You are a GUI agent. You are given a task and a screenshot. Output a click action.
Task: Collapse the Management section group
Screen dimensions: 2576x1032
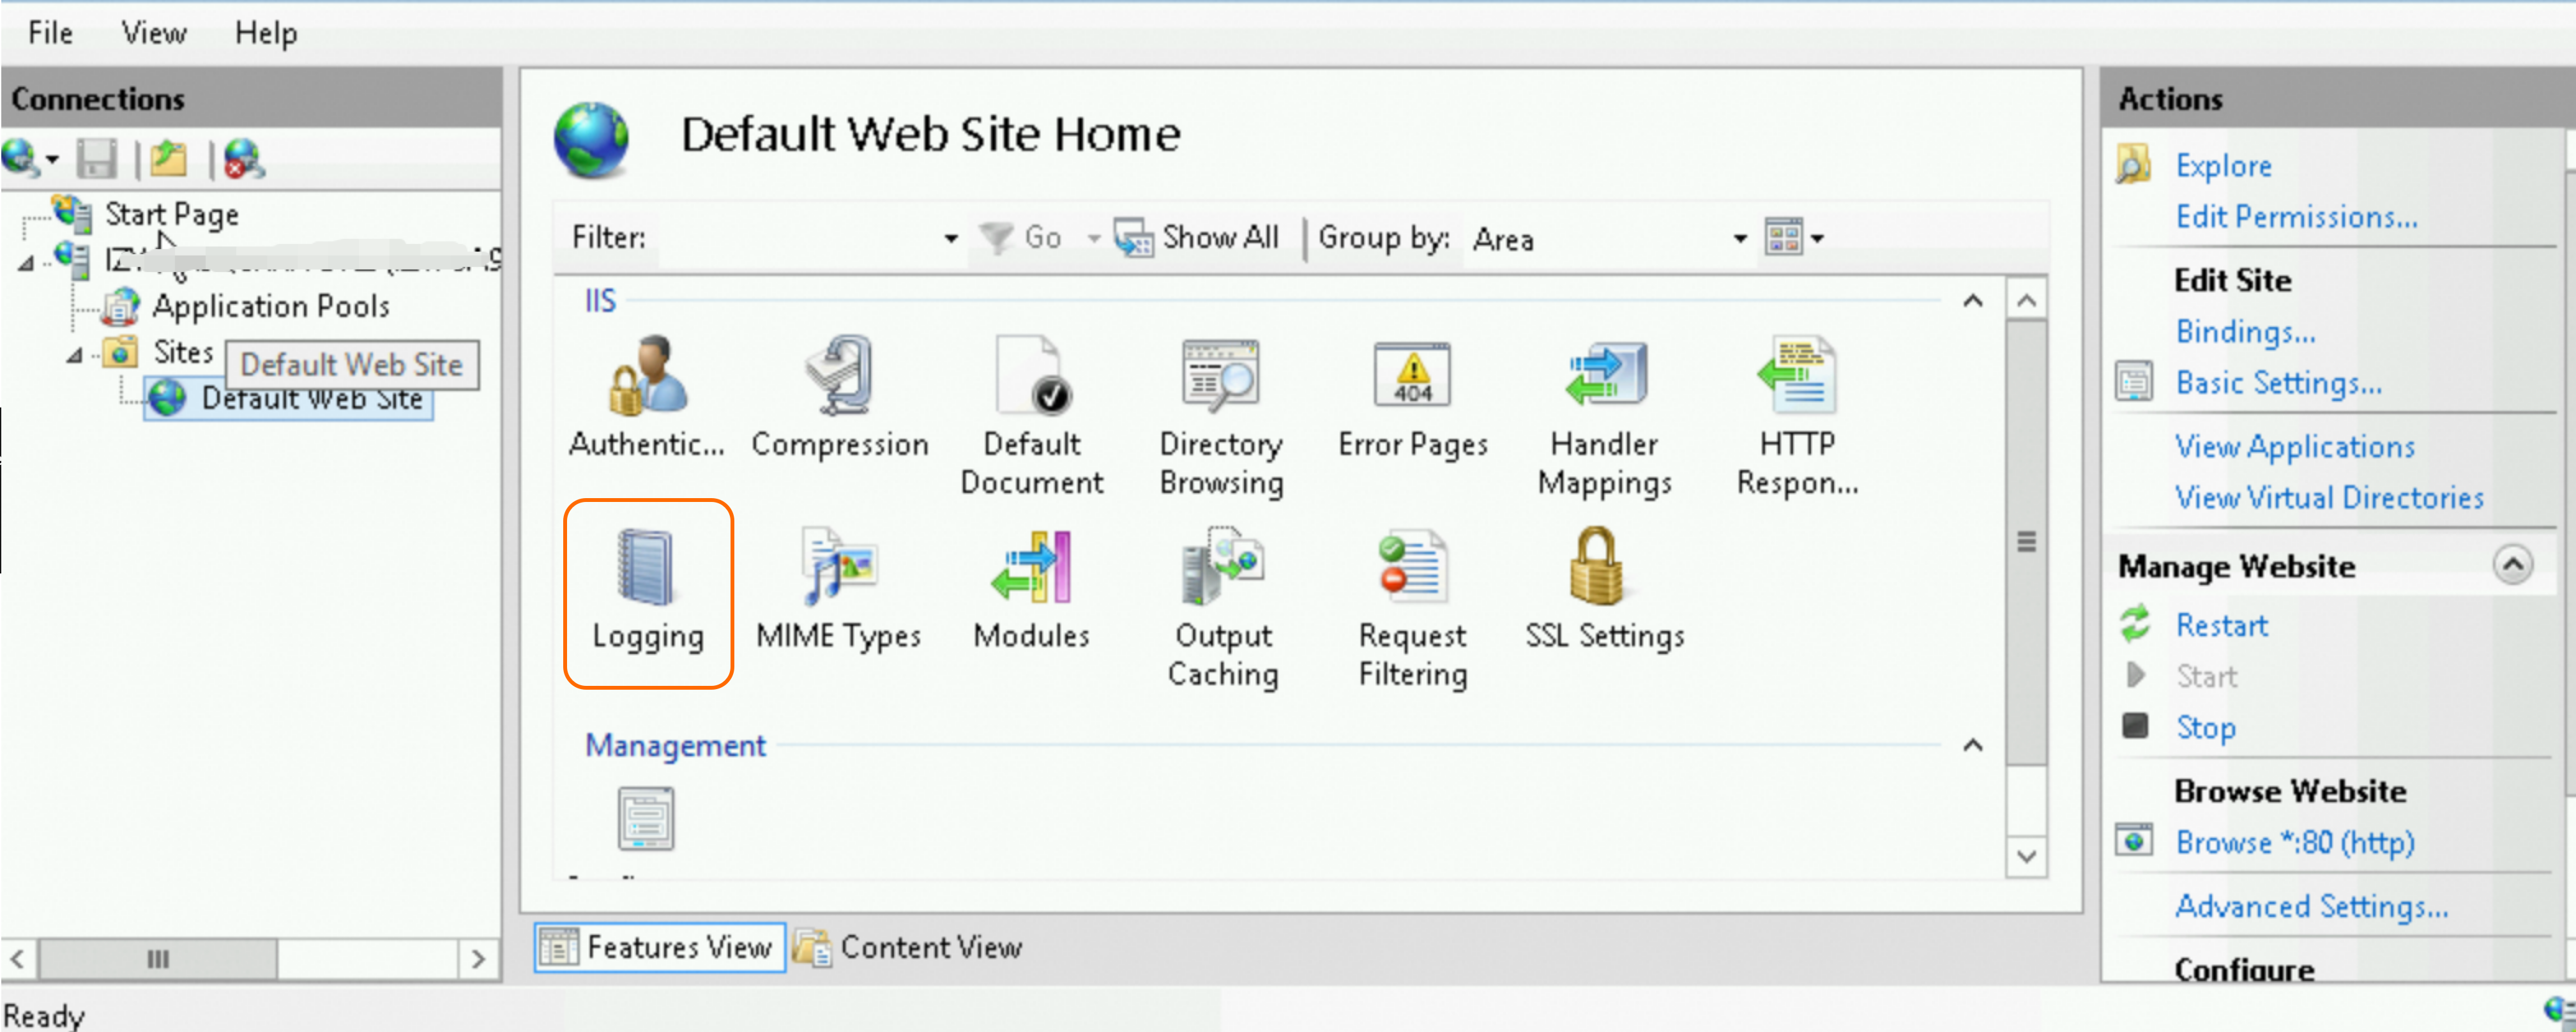[x=1972, y=745]
